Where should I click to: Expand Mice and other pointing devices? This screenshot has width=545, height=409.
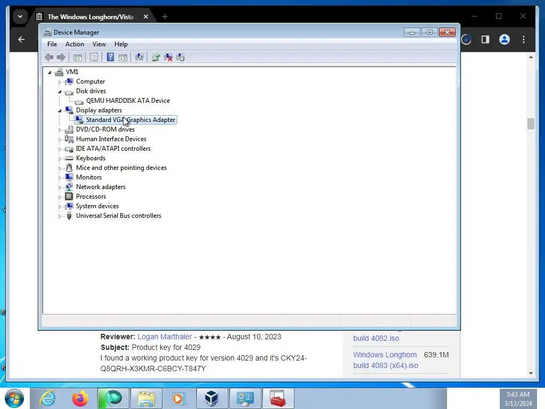60,168
